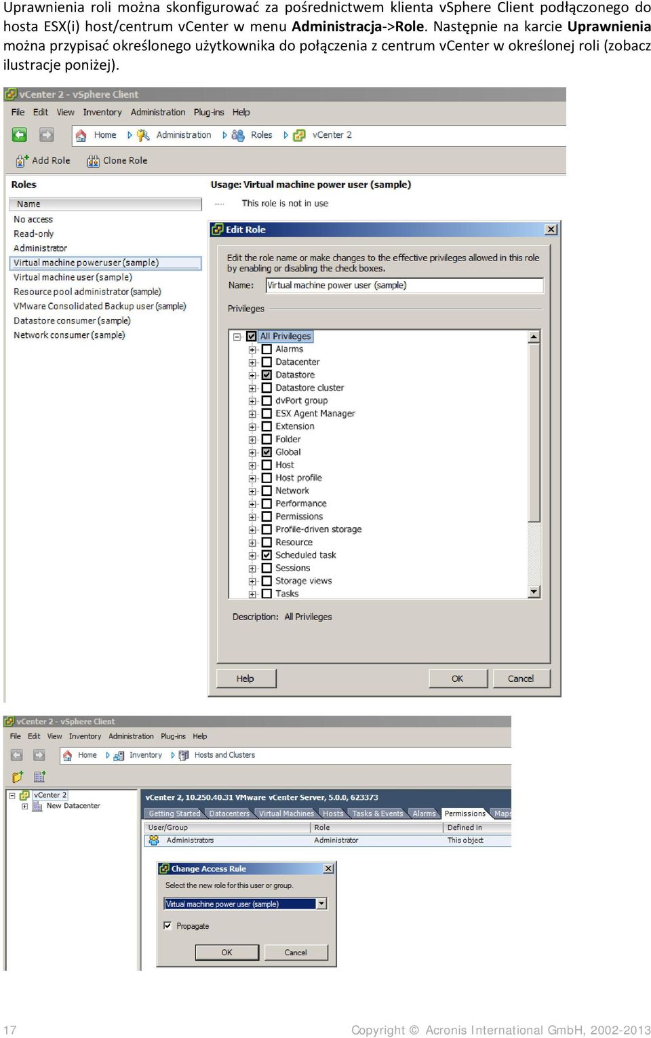Enable the Host privilege checkbox

point(267,465)
